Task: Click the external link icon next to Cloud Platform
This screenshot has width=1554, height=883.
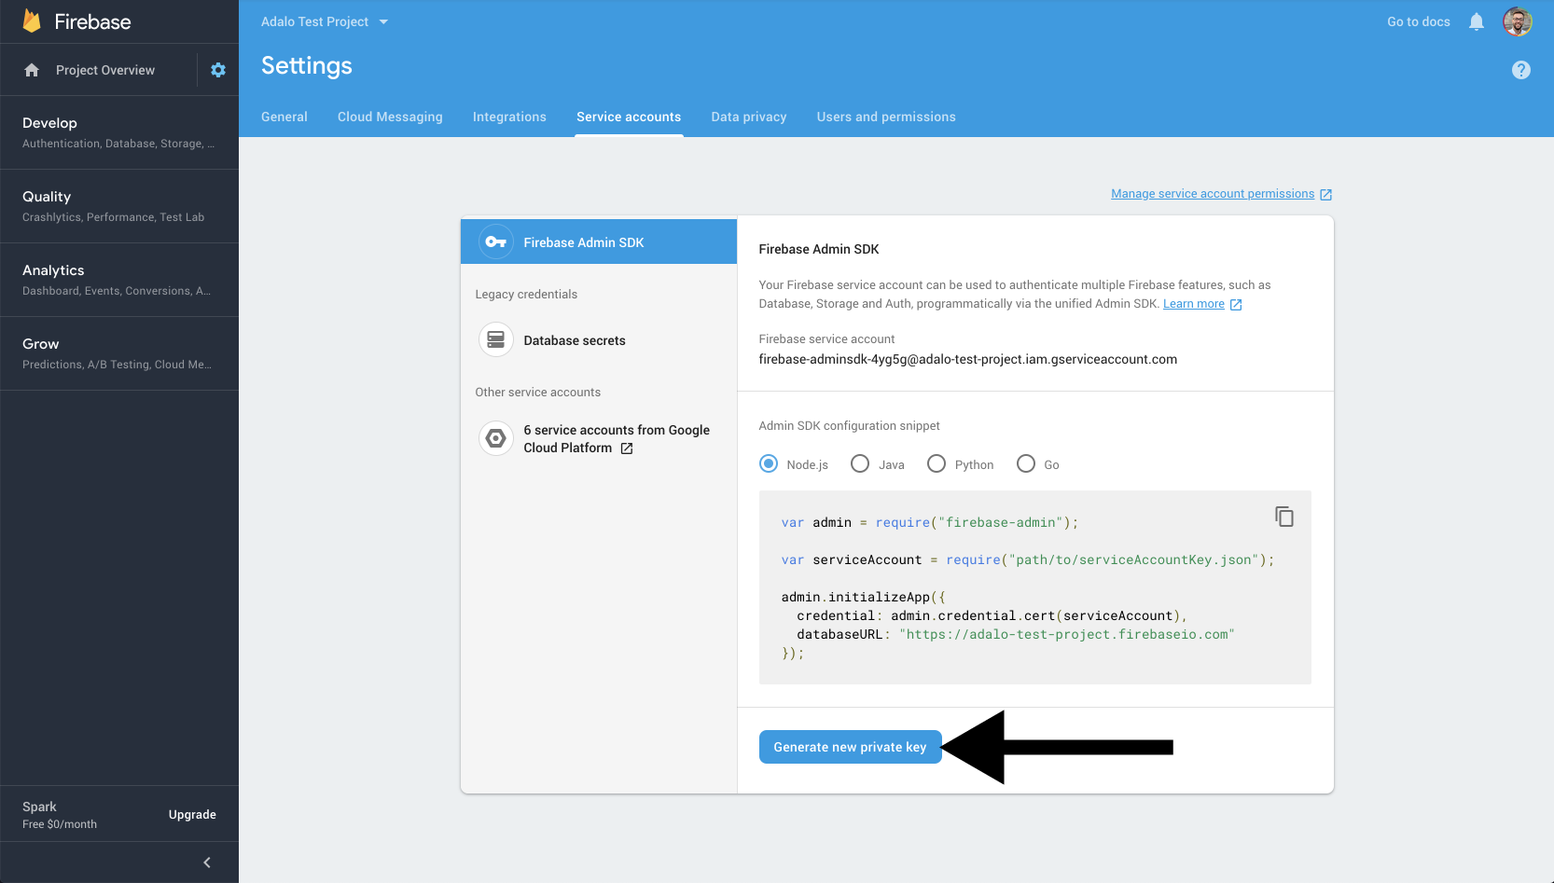Action: (627, 448)
